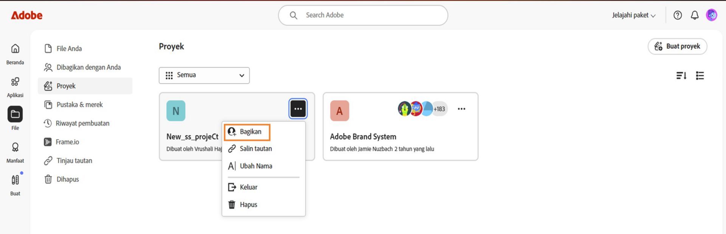This screenshot has height=234, width=726.
Task: Click the Proyek page heading
Action: [x=171, y=47]
